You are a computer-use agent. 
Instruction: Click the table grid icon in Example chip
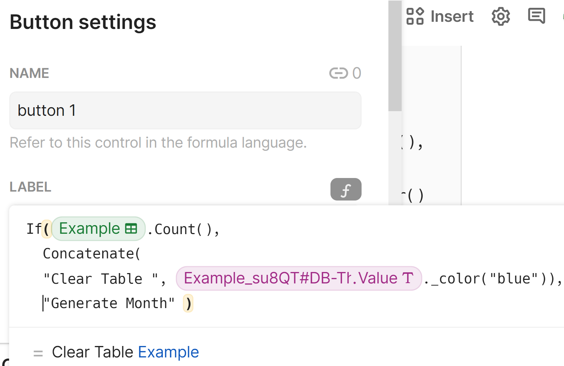coord(131,229)
